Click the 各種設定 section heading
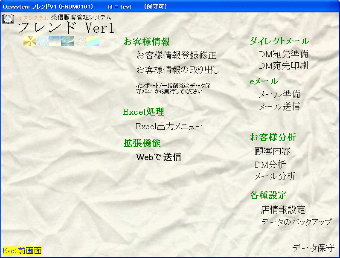The width and height of the screenshot is (340, 258). (x=268, y=195)
